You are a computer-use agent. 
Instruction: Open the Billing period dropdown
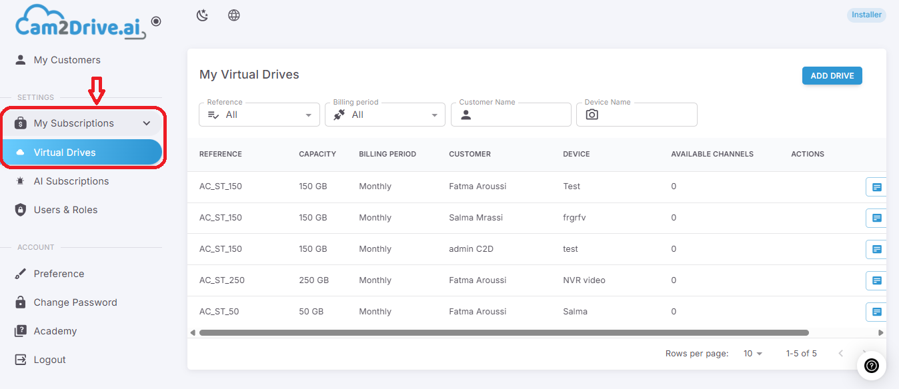pos(385,115)
